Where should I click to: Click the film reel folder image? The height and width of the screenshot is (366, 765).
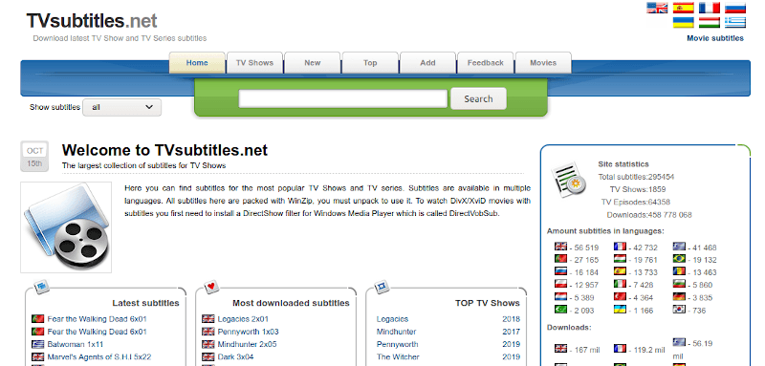[66, 227]
